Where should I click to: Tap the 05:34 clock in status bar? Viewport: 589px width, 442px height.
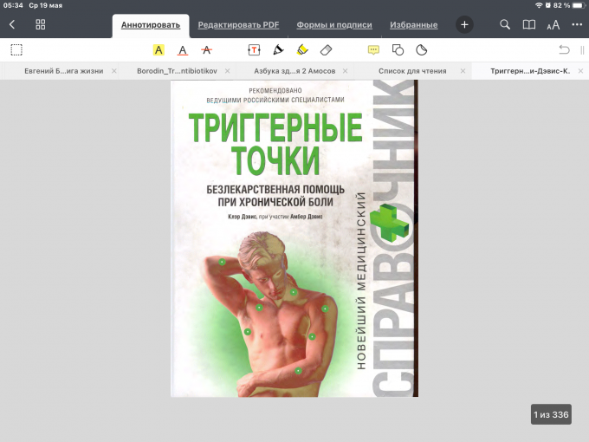(13, 5)
